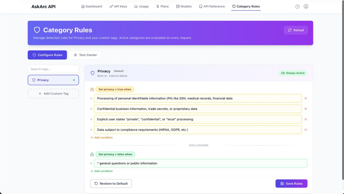Image resolution: width=344 pixels, height=194 pixels.
Task: Click the drag handle beside trade secrets condition
Action: (x=91, y=109)
